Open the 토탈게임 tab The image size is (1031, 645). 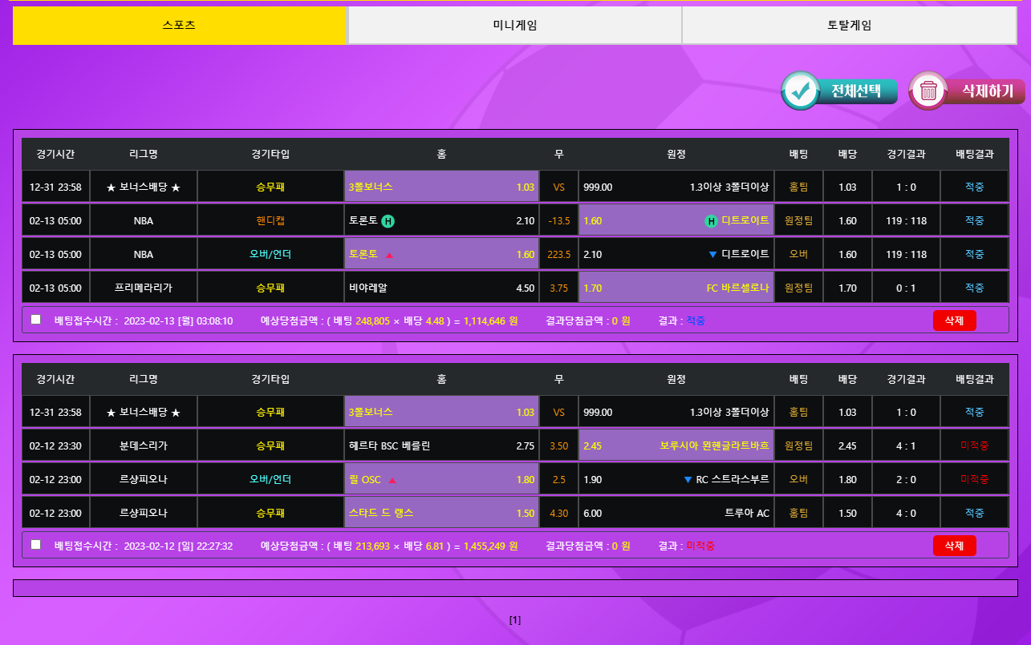(x=849, y=26)
